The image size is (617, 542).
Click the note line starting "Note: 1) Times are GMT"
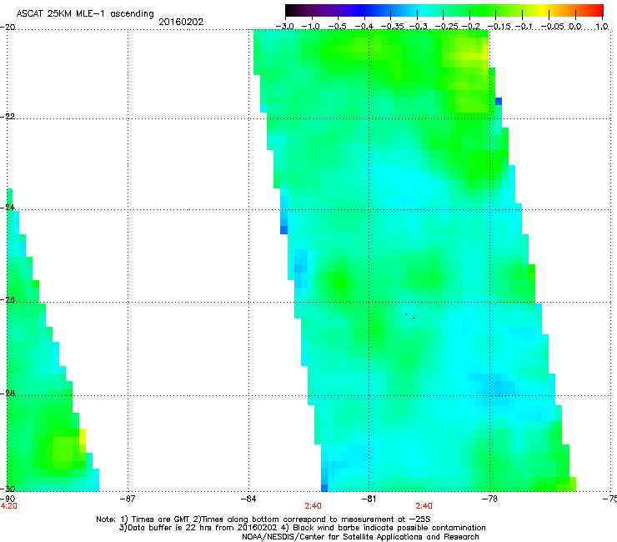263,519
